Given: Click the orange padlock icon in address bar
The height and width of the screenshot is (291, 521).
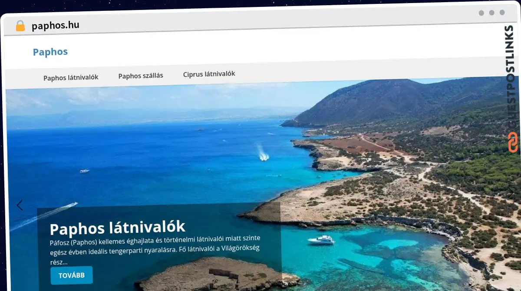Looking at the screenshot, I should pos(20,26).
